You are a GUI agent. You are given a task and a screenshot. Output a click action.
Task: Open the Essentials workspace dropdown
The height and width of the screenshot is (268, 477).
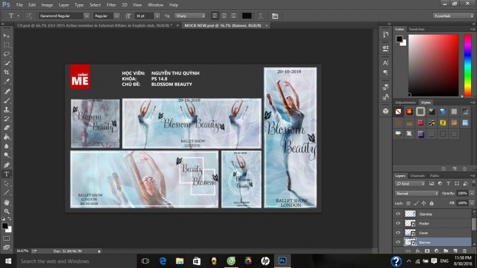[453, 16]
